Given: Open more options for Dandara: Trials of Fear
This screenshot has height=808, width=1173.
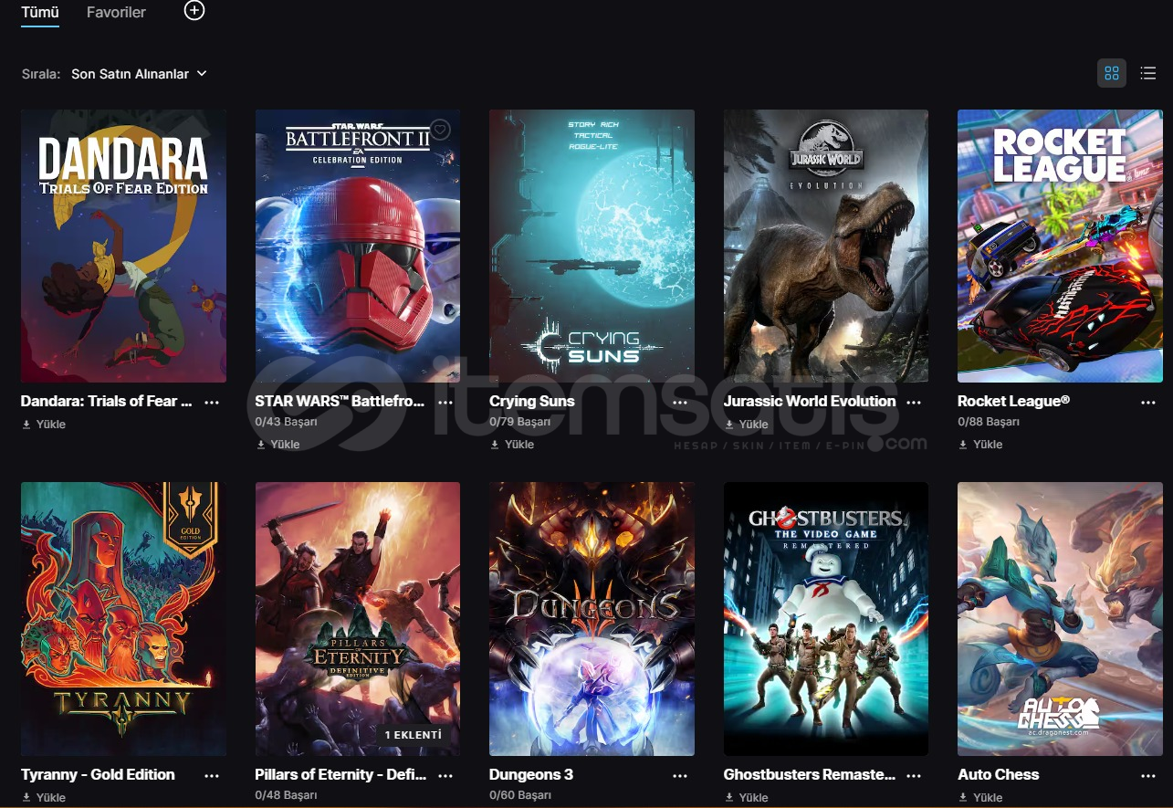Looking at the screenshot, I should pyautogui.click(x=212, y=402).
